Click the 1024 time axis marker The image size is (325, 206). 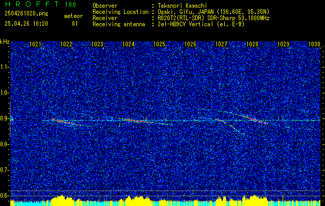coord(128,44)
